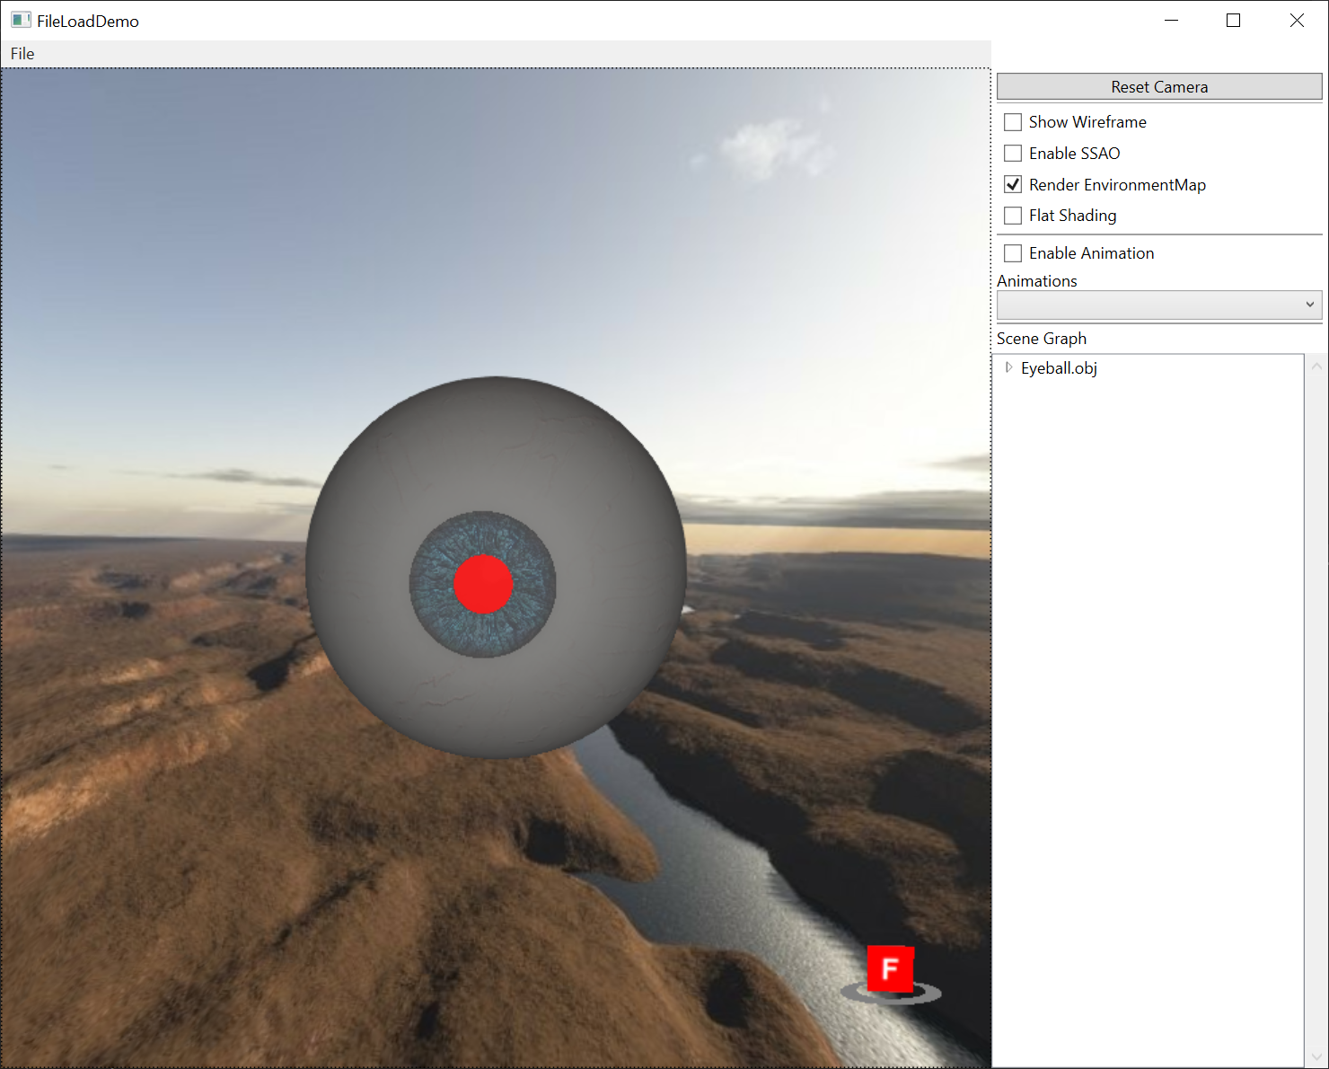Enable SSAO rendering
This screenshot has width=1329, height=1069.
coord(1012,153)
